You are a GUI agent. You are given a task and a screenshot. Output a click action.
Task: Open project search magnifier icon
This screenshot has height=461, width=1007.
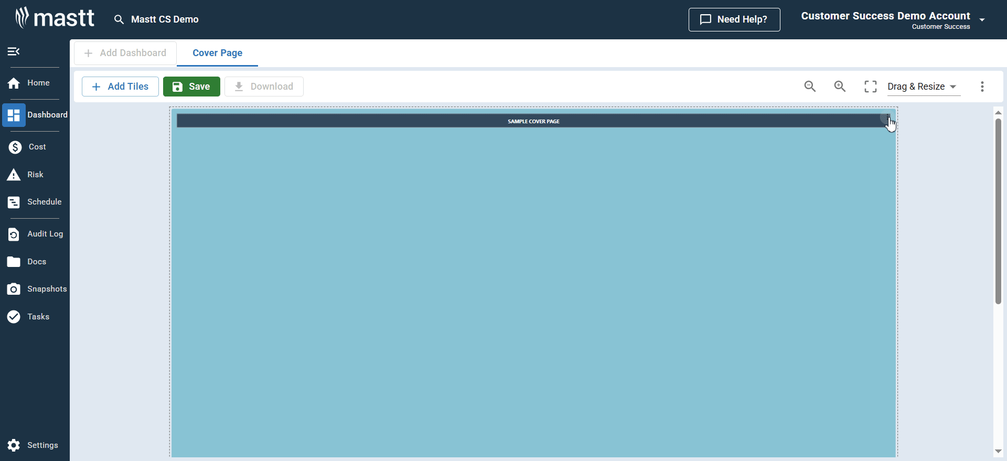pos(119,19)
